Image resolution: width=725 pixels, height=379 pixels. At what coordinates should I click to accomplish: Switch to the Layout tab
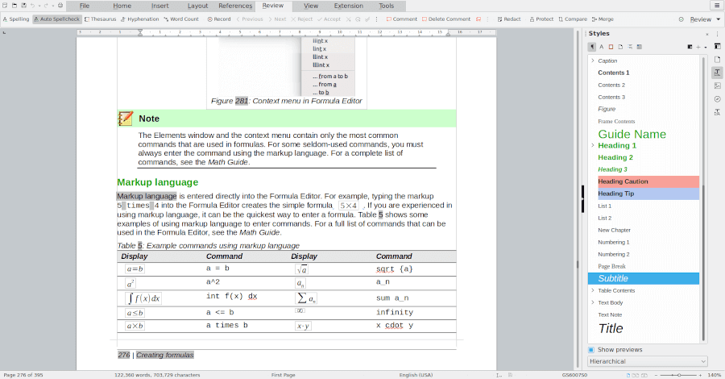click(197, 6)
